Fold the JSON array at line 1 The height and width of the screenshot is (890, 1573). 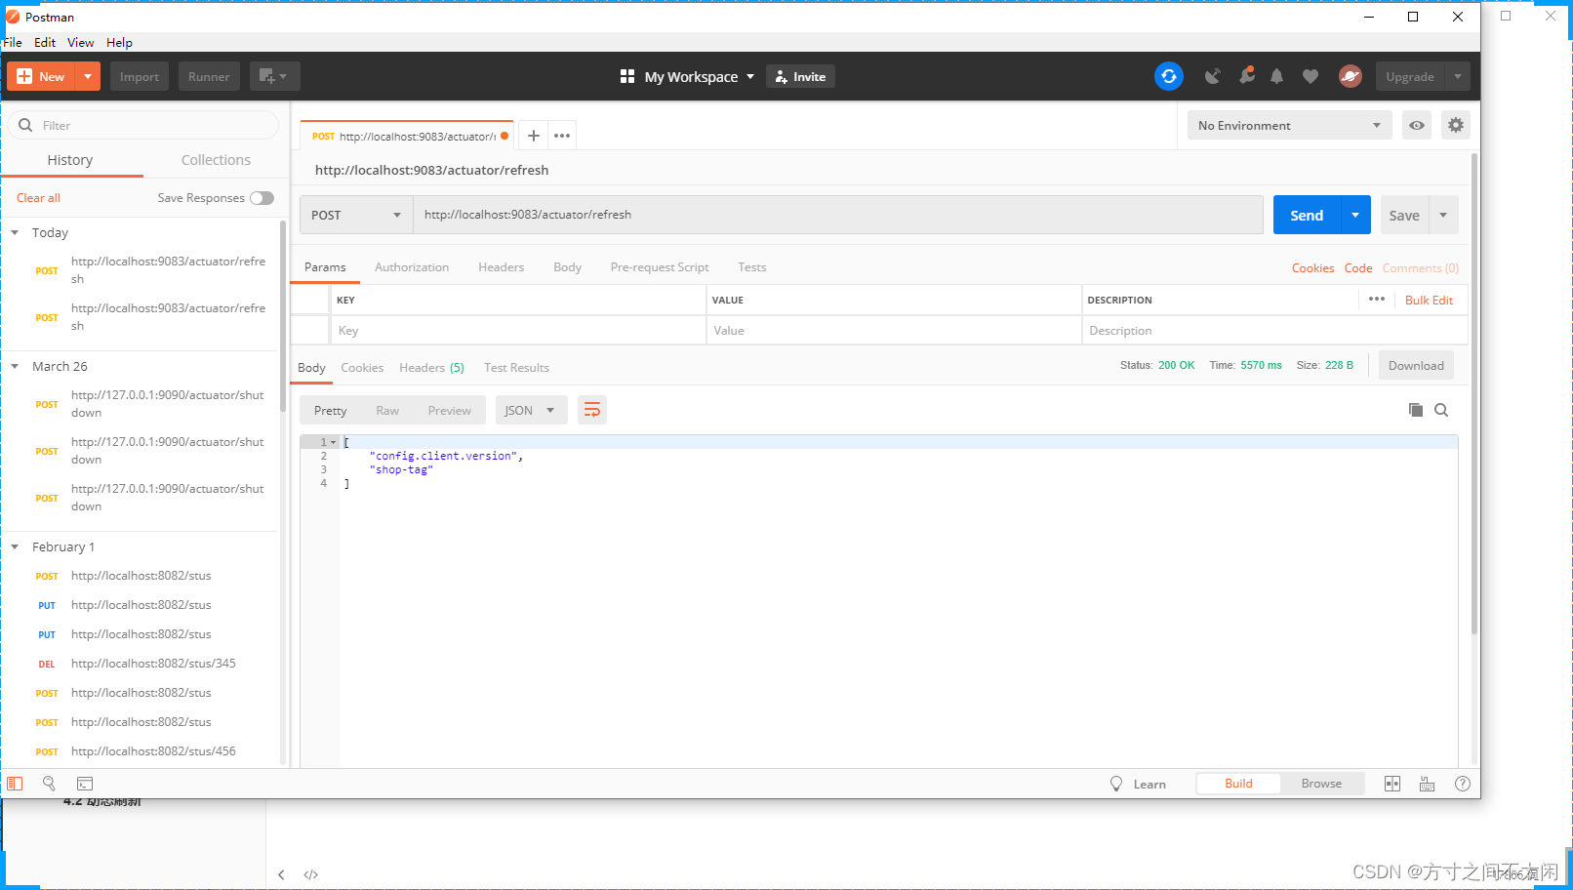coord(333,442)
